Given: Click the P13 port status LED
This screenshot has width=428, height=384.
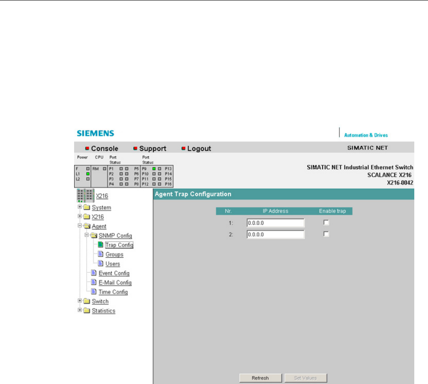Looking at the screenshot, I should click(x=159, y=169).
